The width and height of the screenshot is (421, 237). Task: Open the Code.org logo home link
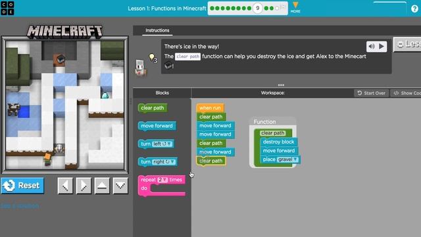(x=7, y=8)
